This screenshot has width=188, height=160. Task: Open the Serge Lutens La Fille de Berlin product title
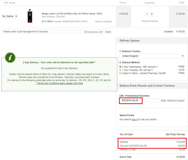pos(72,14)
